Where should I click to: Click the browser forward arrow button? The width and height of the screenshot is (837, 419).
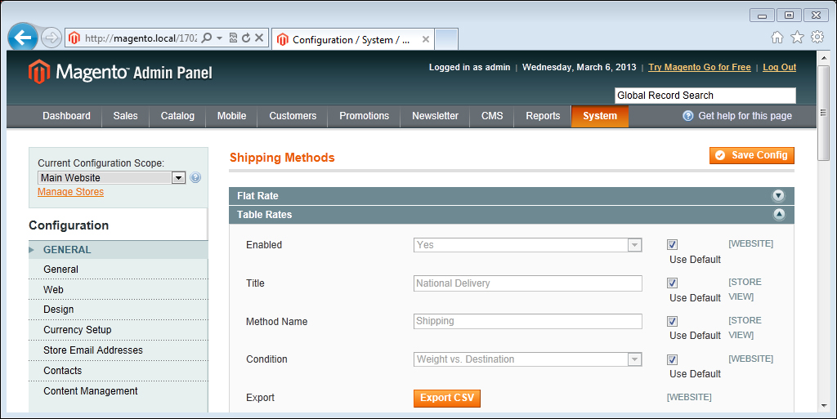[51, 38]
